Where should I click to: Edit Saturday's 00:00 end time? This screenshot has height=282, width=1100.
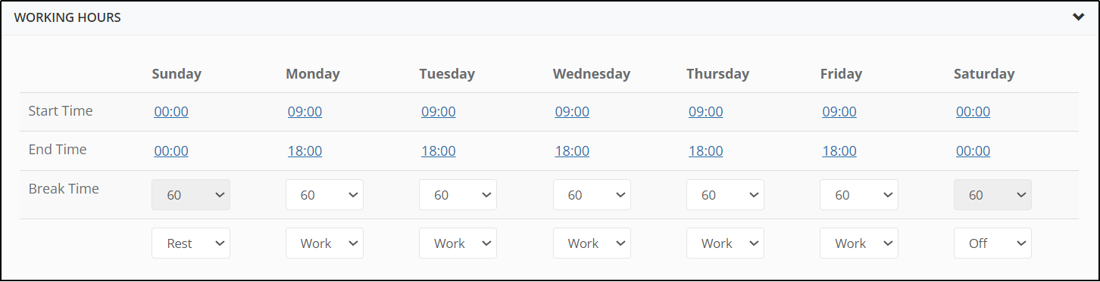[973, 151]
